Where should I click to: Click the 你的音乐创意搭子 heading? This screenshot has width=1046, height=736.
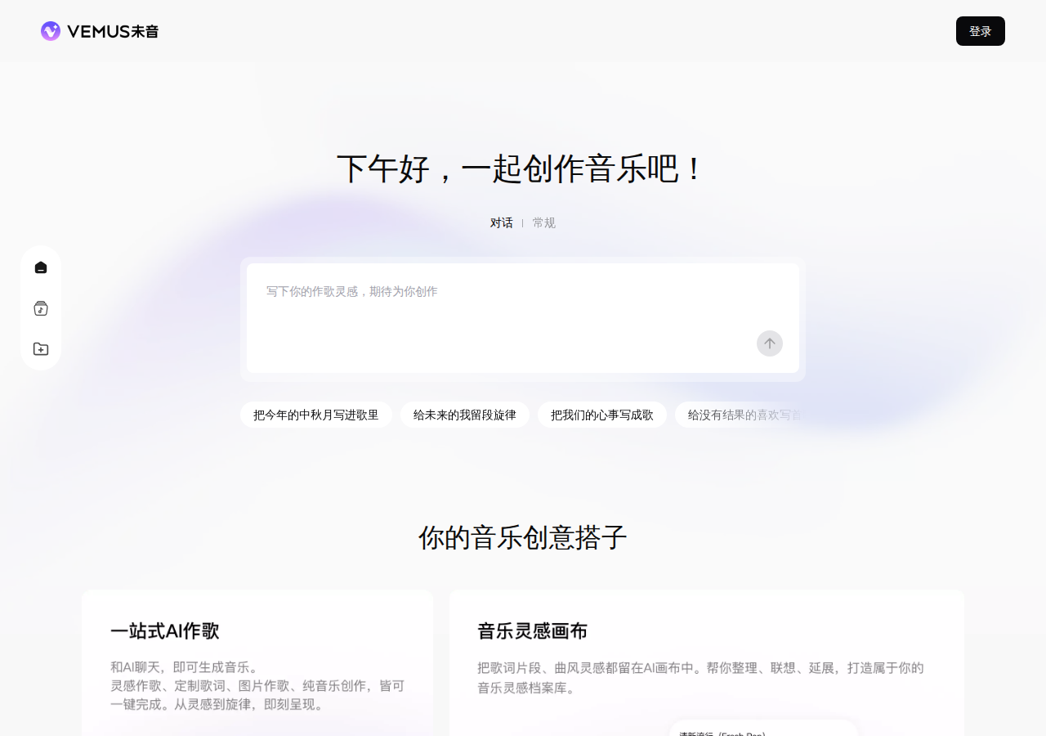coord(523,537)
